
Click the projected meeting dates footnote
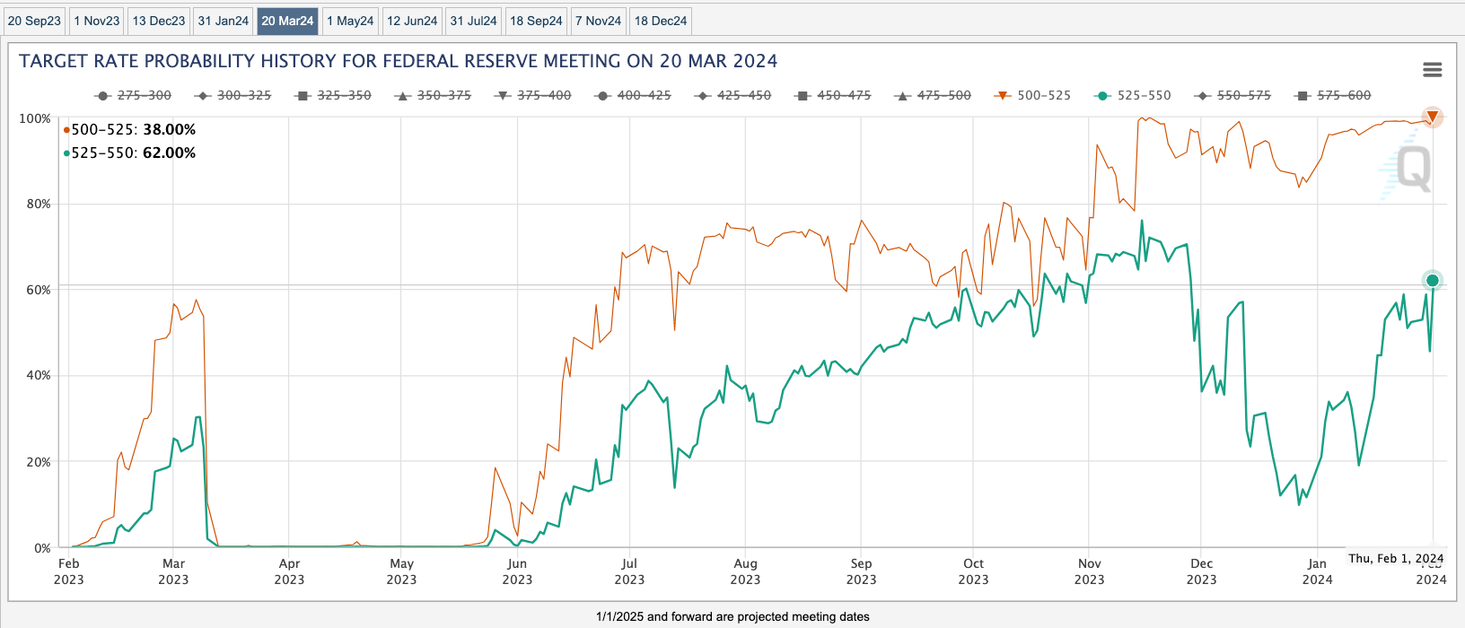tap(732, 616)
